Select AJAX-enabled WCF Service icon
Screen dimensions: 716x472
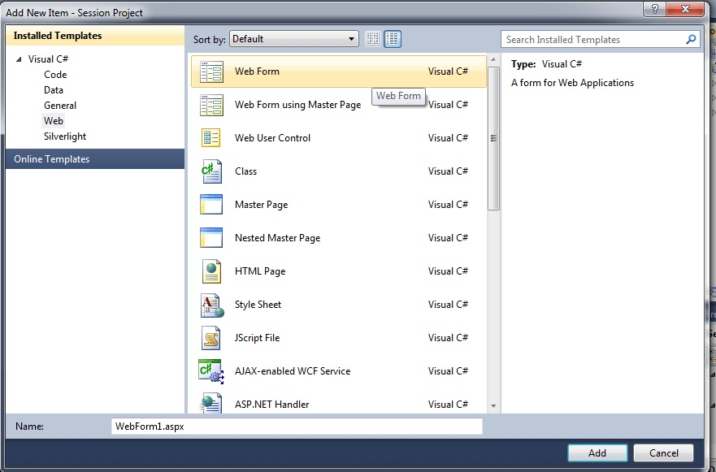tap(210, 371)
